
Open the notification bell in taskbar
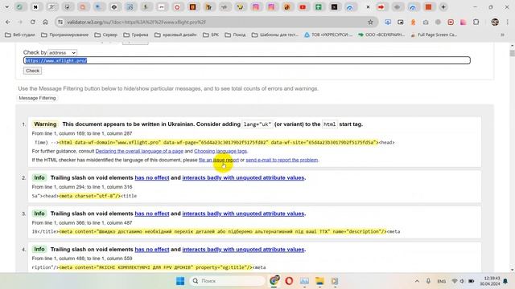click(505, 281)
